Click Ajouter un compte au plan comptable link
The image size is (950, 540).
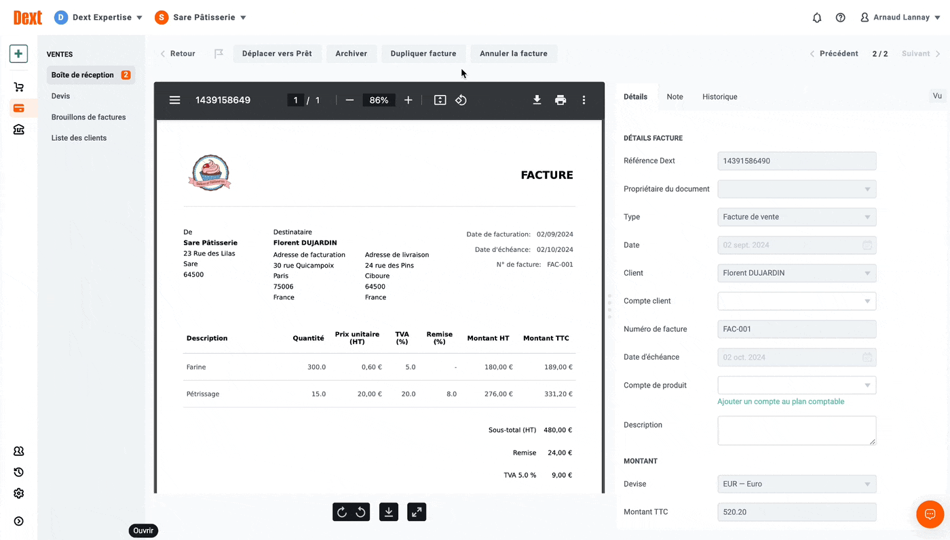[x=781, y=402]
